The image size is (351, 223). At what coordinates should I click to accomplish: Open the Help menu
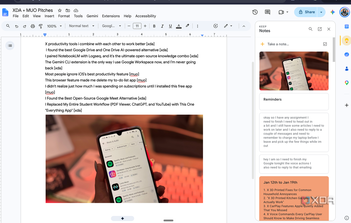point(127,16)
